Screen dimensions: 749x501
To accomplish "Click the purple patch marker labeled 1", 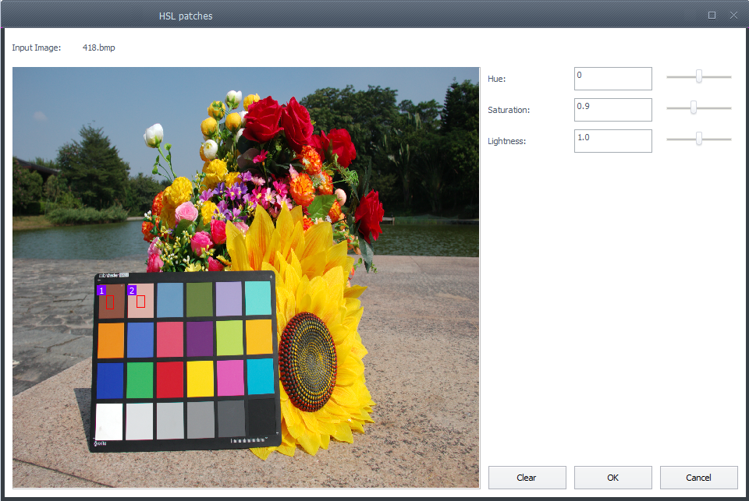I will pyautogui.click(x=101, y=291).
